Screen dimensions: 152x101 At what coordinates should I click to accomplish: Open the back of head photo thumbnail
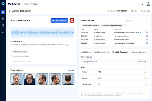tap(68, 79)
